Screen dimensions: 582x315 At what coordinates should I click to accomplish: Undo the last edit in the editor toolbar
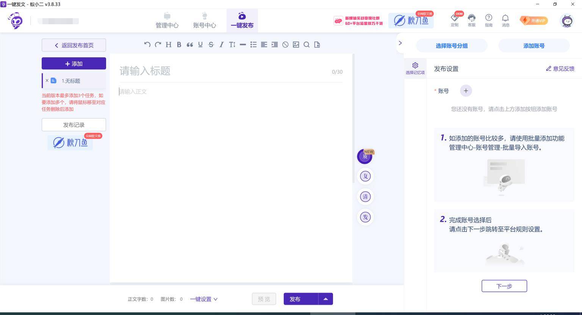tap(147, 45)
